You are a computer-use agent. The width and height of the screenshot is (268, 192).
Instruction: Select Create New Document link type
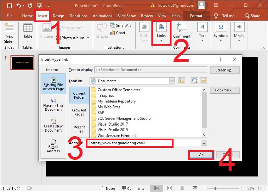53,126
